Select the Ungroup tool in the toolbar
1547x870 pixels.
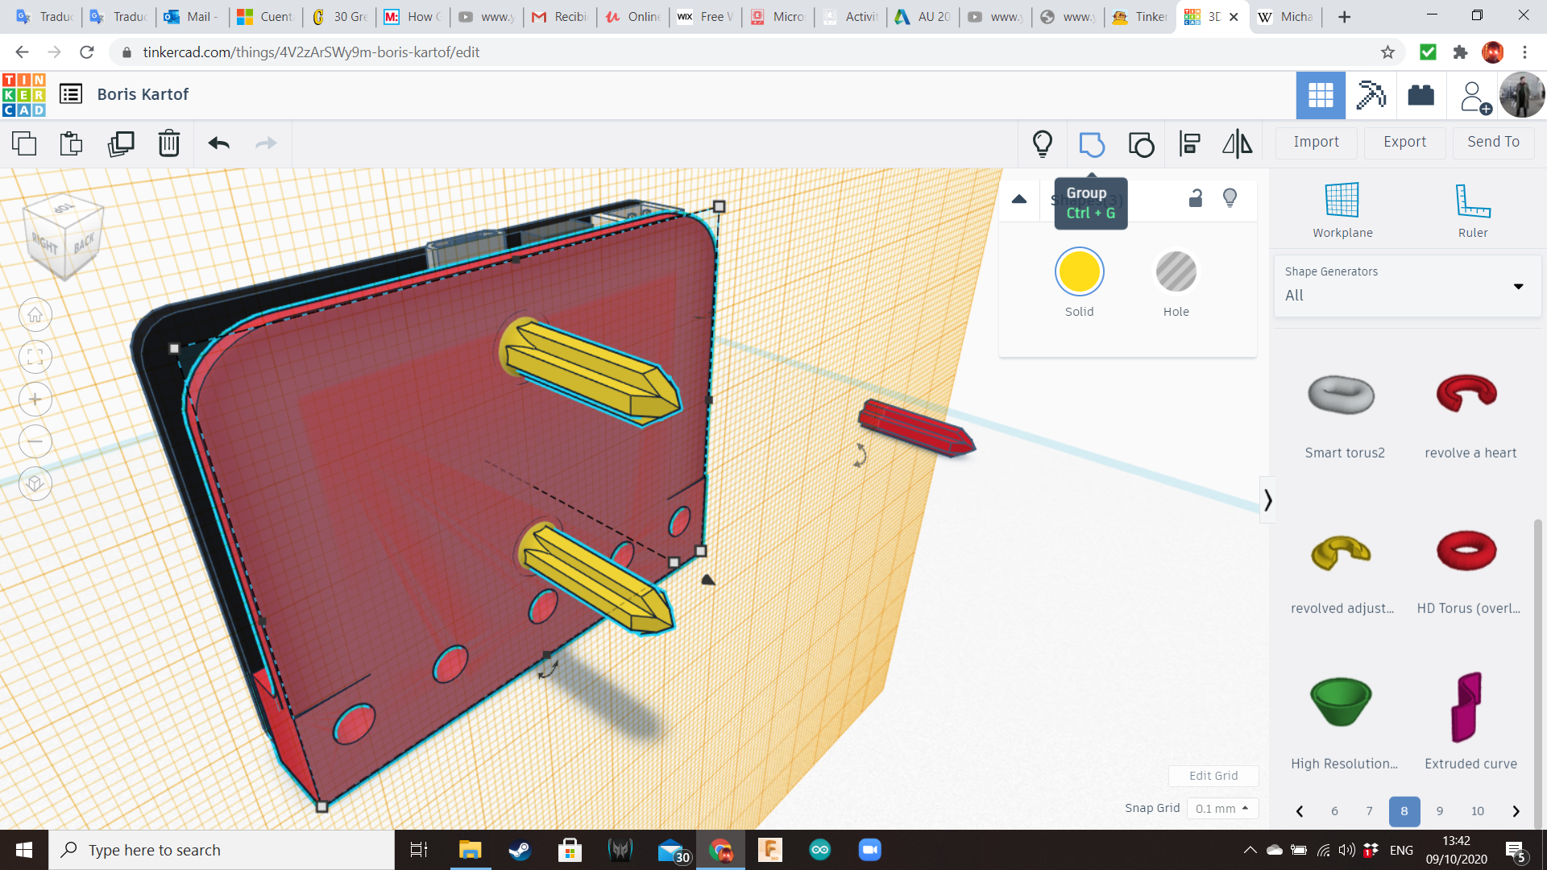coord(1140,143)
